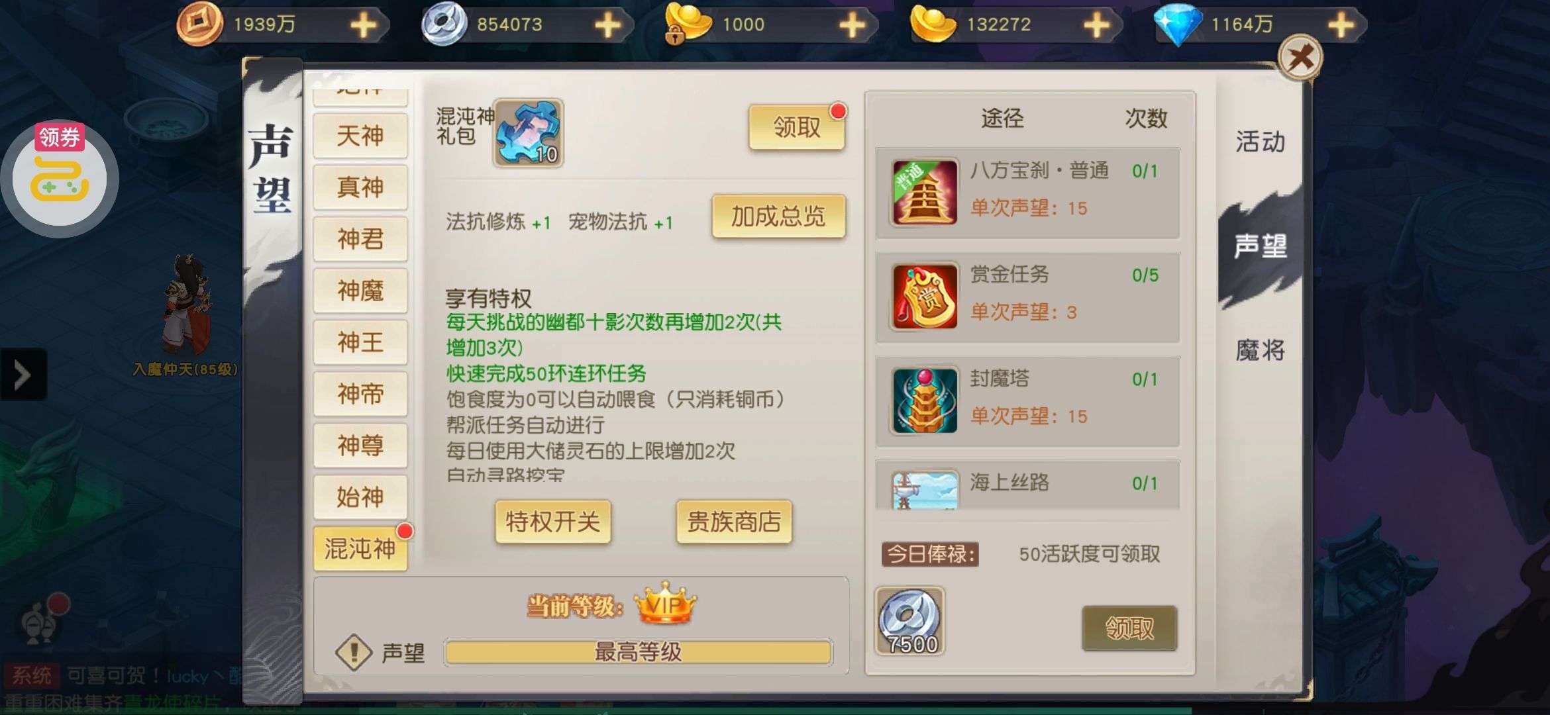Click the 7500 silver coin reward icon
This screenshot has height=715, width=1550.
(910, 621)
